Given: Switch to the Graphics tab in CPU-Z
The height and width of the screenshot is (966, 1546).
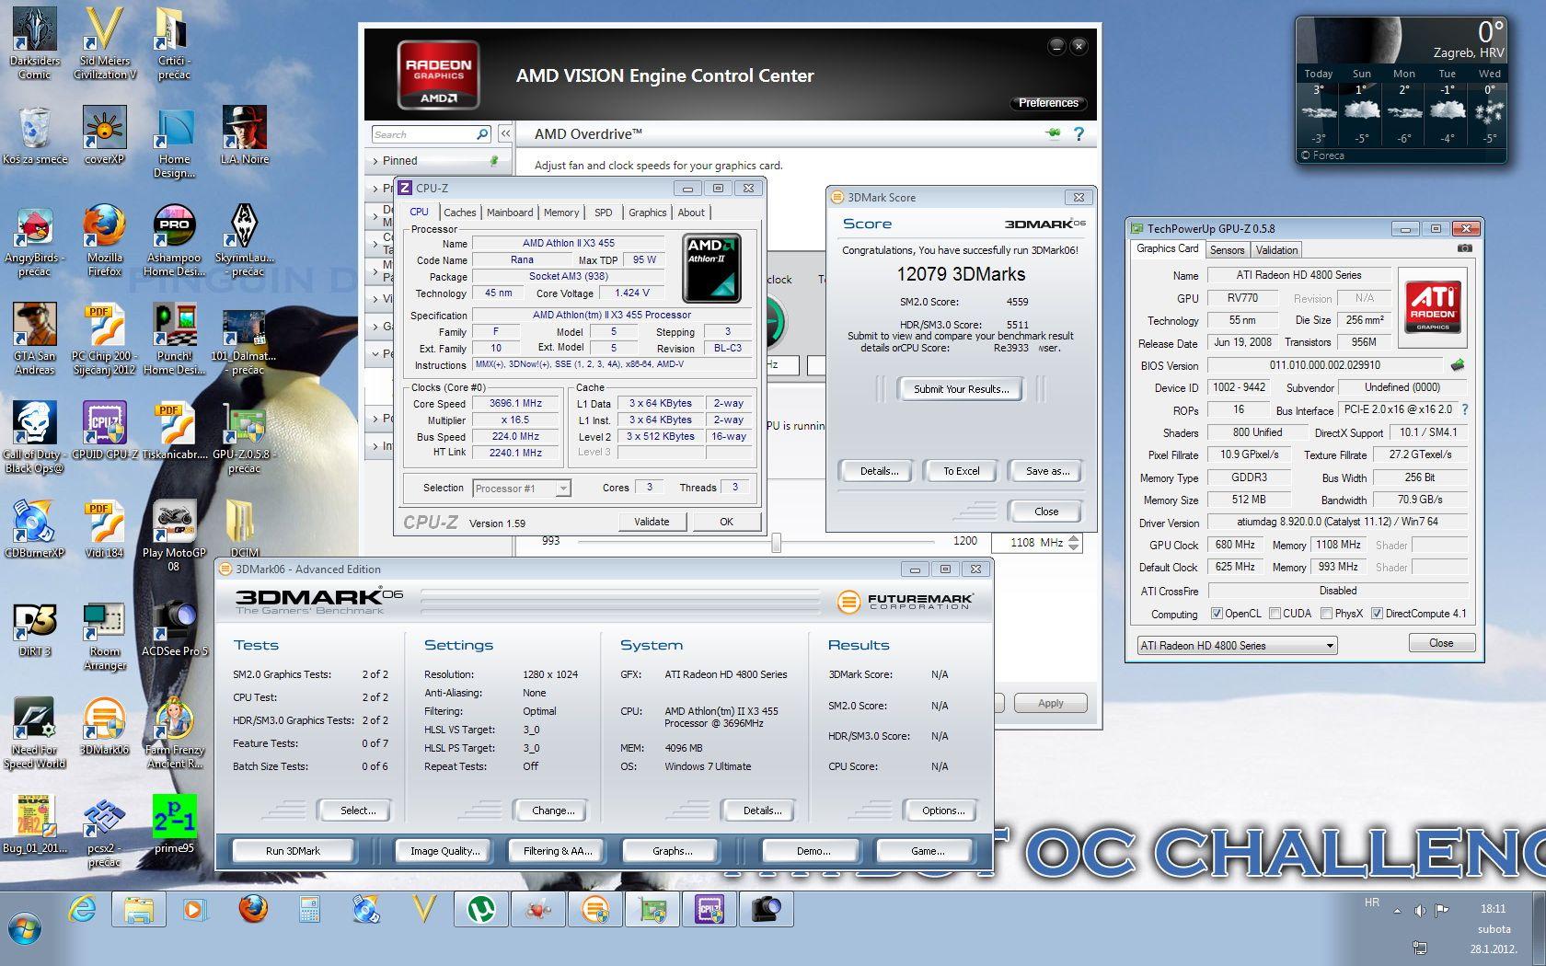Looking at the screenshot, I should 648,213.
